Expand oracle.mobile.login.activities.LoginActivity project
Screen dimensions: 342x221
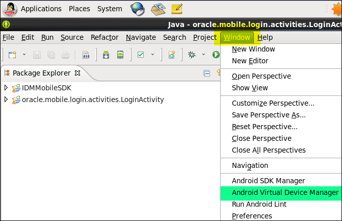click(x=6, y=100)
